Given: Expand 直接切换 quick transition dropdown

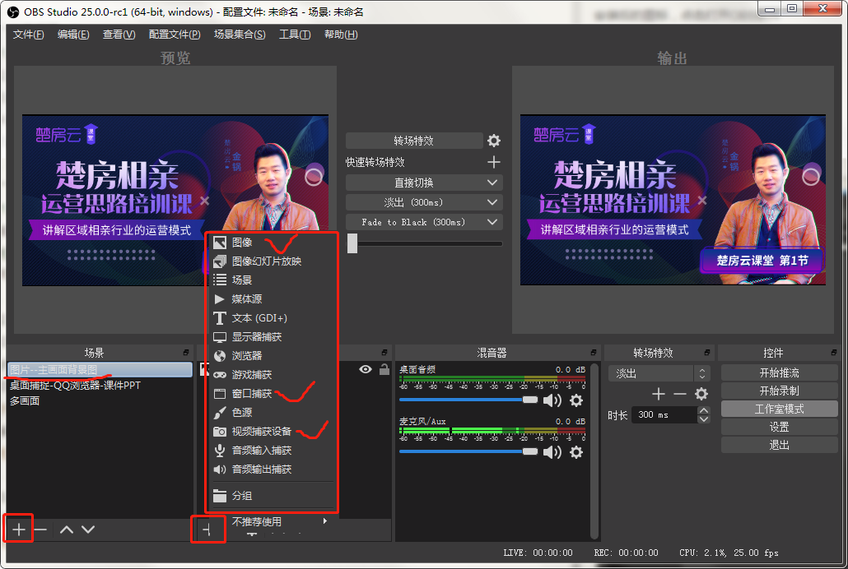Looking at the screenshot, I should pos(492,183).
